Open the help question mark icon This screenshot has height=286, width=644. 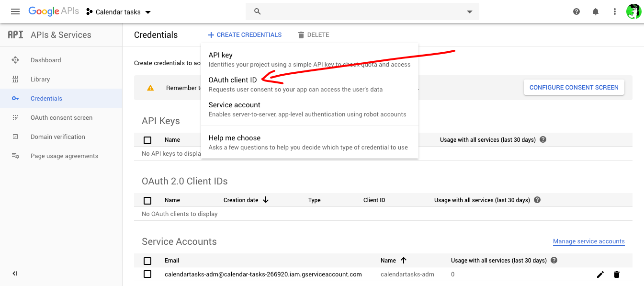576,11
